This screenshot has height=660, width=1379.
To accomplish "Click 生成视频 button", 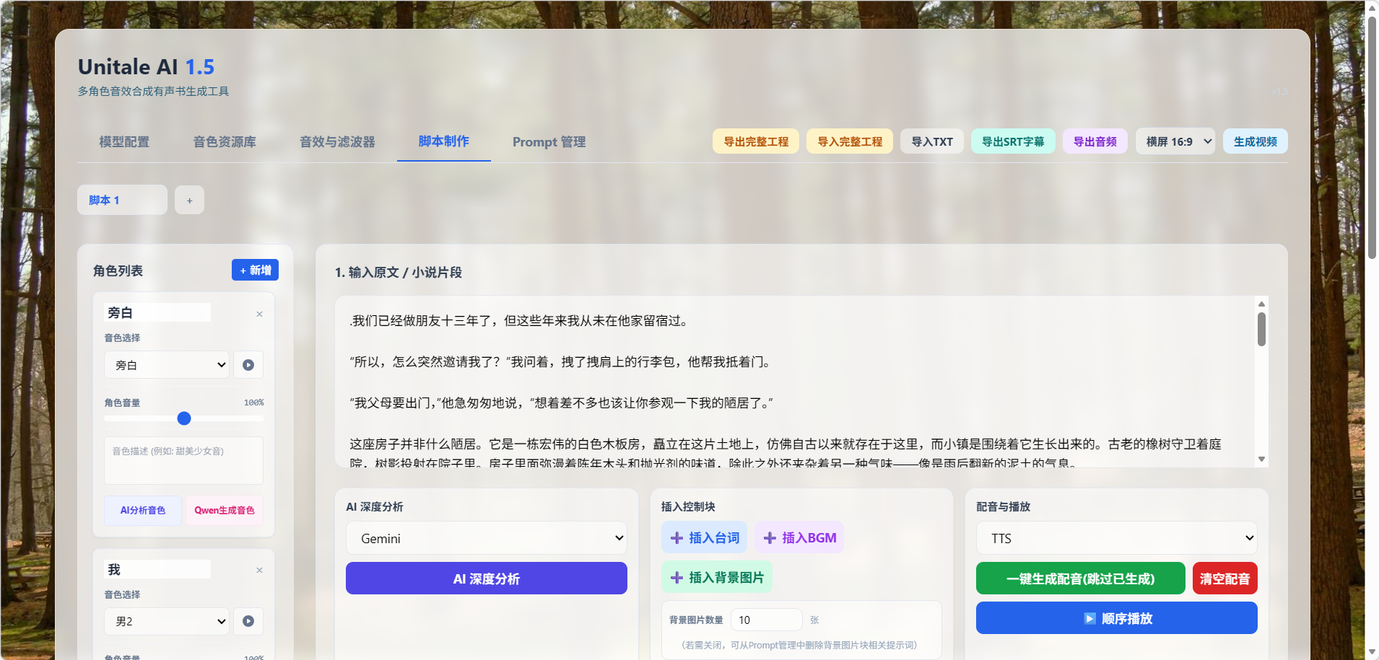I will pyautogui.click(x=1256, y=141).
